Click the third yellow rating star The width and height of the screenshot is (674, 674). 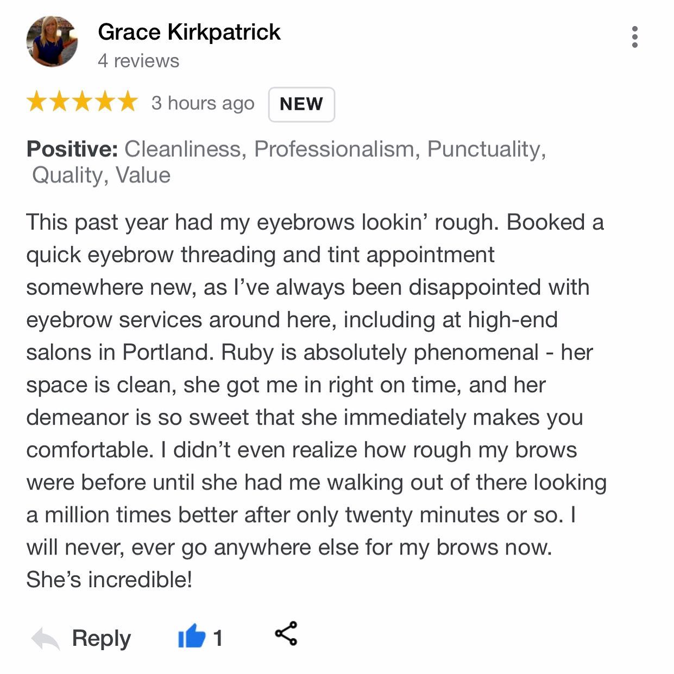(x=82, y=102)
